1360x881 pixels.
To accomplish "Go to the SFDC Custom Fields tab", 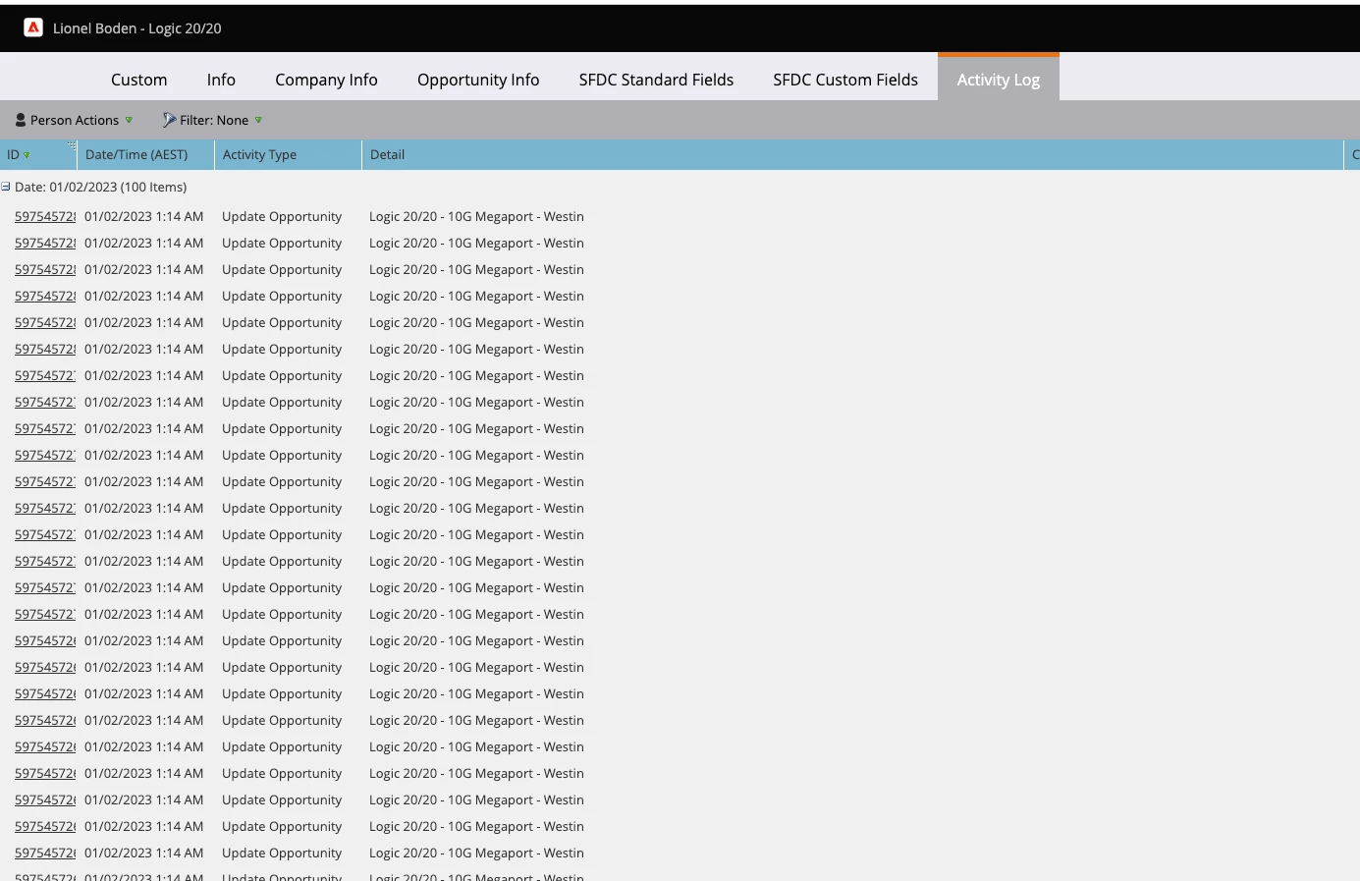I will 845,80.
